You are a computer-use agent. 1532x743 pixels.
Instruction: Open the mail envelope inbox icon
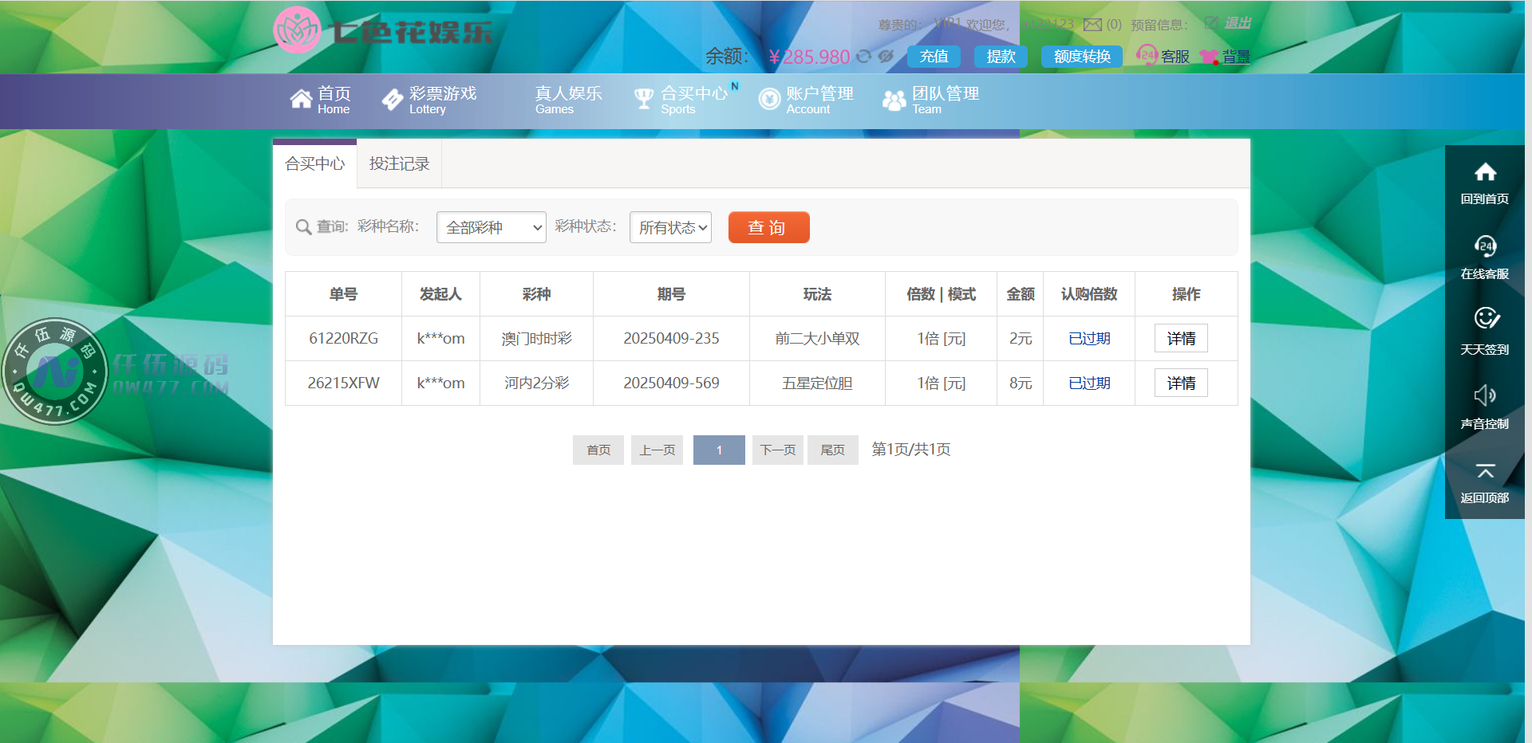pos(1092,25)
